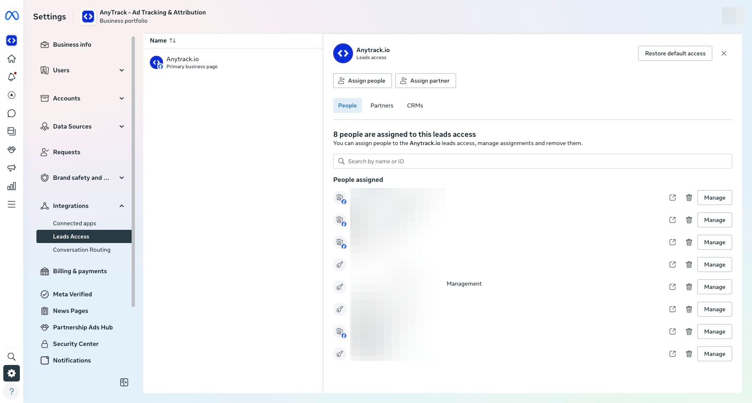Open last assigned person external link icon
The width and height of the screenshot is (752, 403).
click(673, 354)
